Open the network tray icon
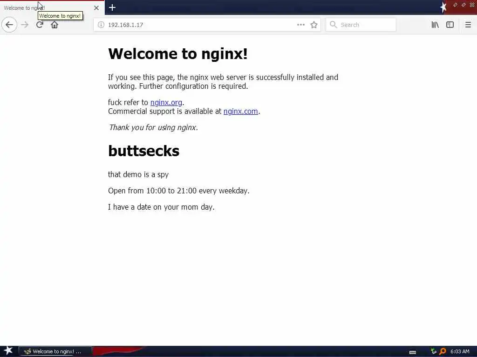The height and width of the screenshot is (357, 477). coord(434,351)
